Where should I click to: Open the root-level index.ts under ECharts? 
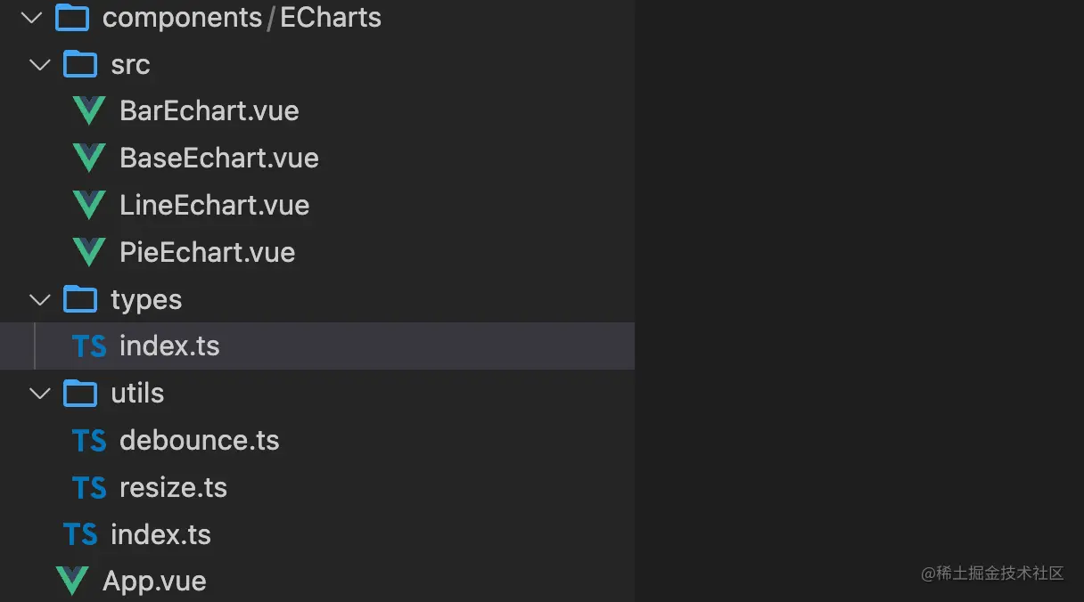click(160, 534)
